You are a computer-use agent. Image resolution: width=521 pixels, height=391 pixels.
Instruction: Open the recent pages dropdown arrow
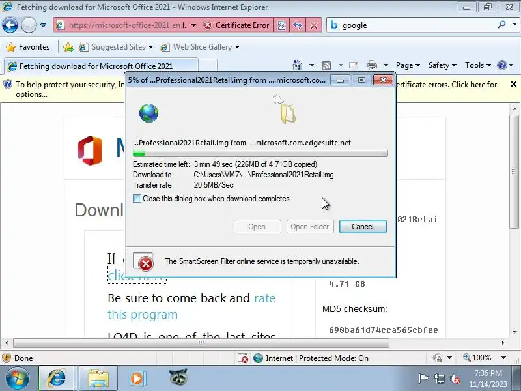(43, 25)
